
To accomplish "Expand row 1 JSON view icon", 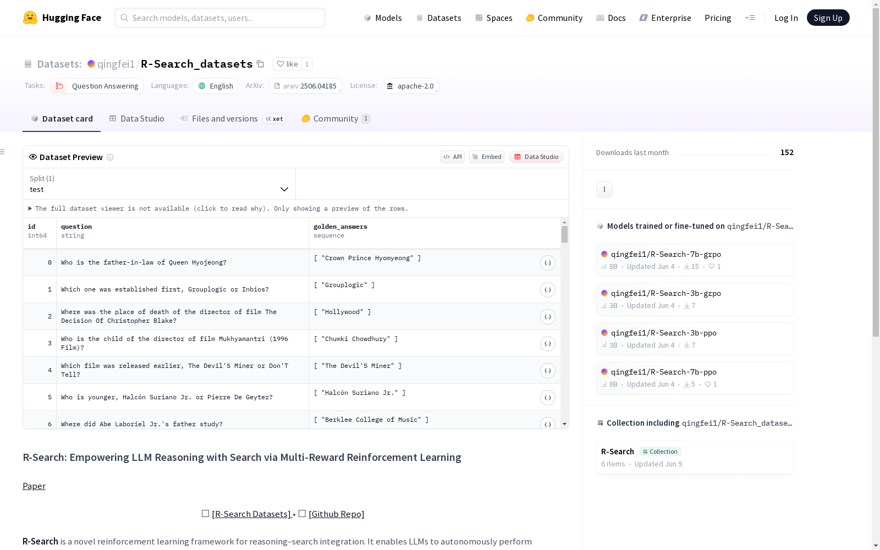I will coord(547,290).
